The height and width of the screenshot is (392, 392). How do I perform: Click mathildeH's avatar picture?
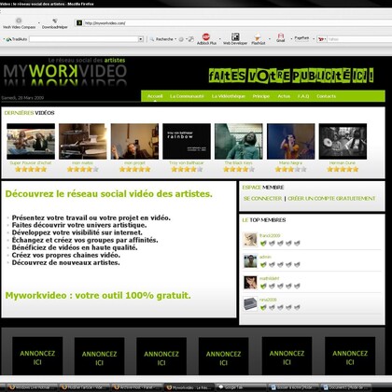coord(250,282)
